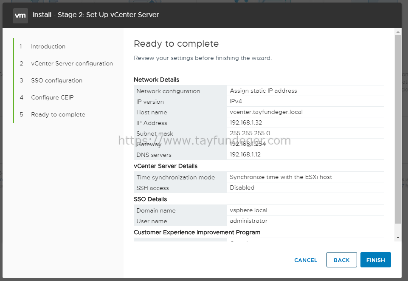Screen dimensions: 408x281
Task: Select host name vcenter.tayfundeger.local
Action: click(x=266, y=112)
